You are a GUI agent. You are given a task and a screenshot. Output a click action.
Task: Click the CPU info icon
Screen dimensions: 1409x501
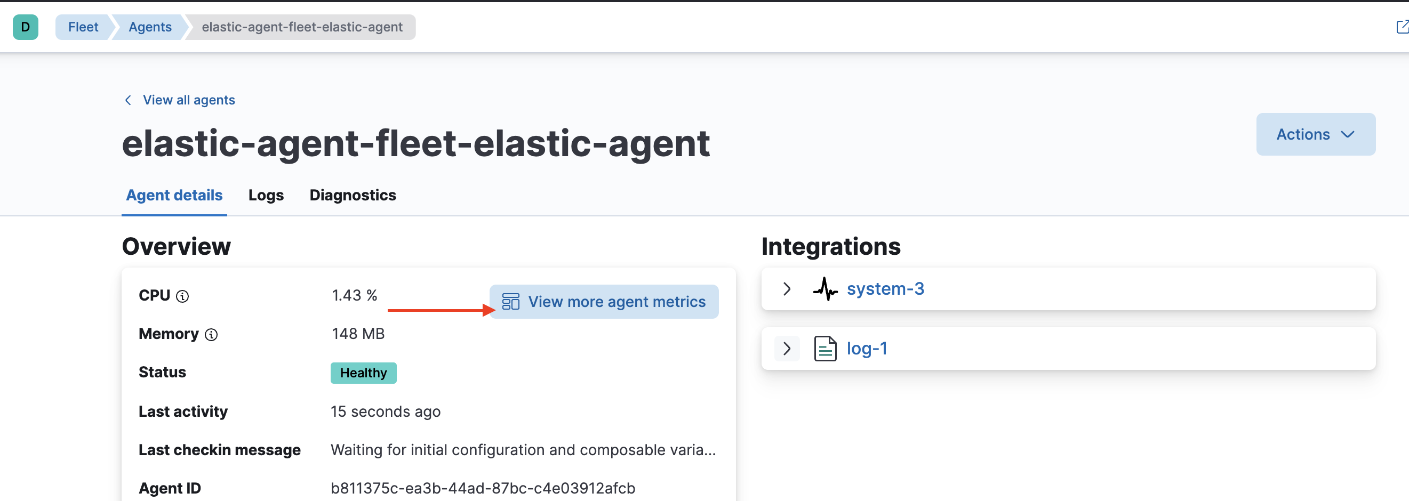pyautogui.click(x=183, y=296)
